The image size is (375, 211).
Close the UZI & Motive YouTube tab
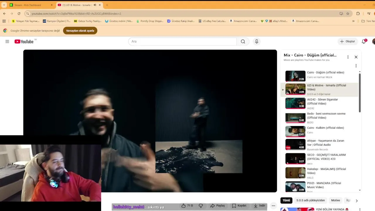point(100,5)
